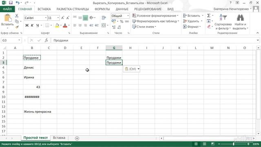Viewport: 261px width, 147px height.
Task: Switch to Page Layout view icon
Action: (x=204, y=144)
